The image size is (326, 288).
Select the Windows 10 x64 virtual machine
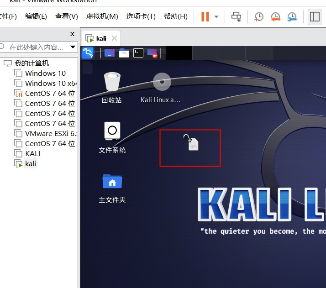coord(46,84)
